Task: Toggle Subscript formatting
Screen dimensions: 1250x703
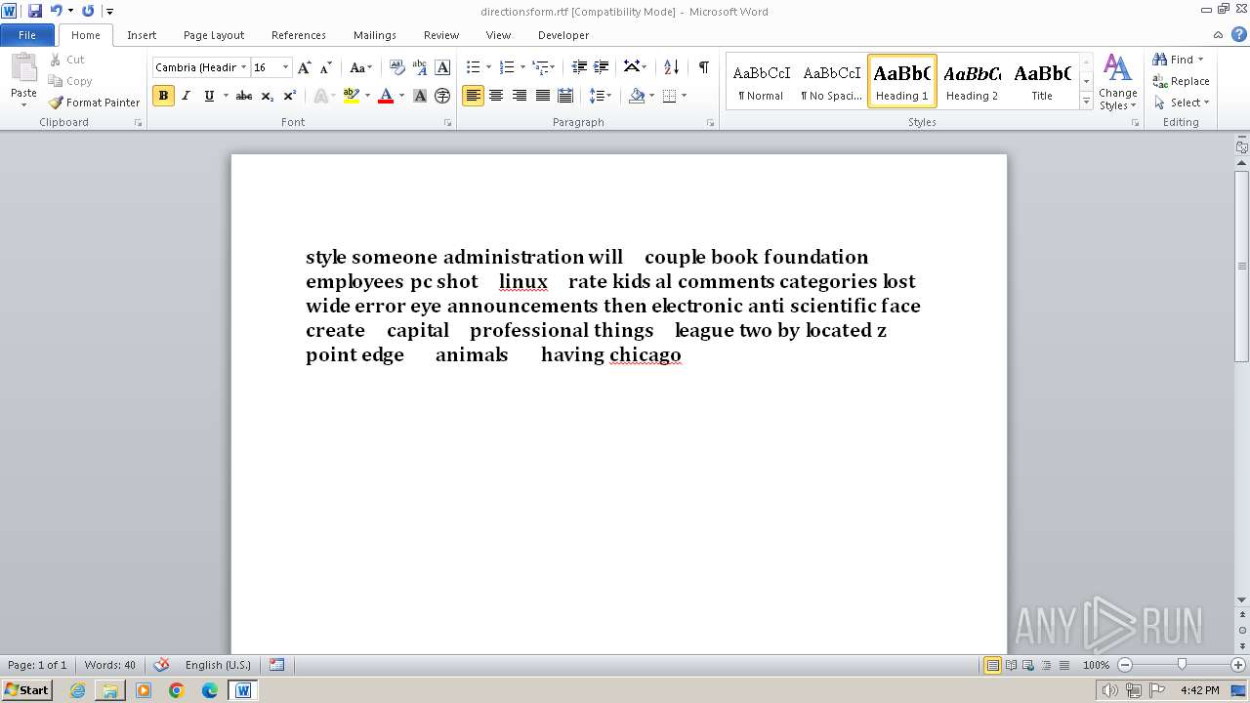Action: 268,96
